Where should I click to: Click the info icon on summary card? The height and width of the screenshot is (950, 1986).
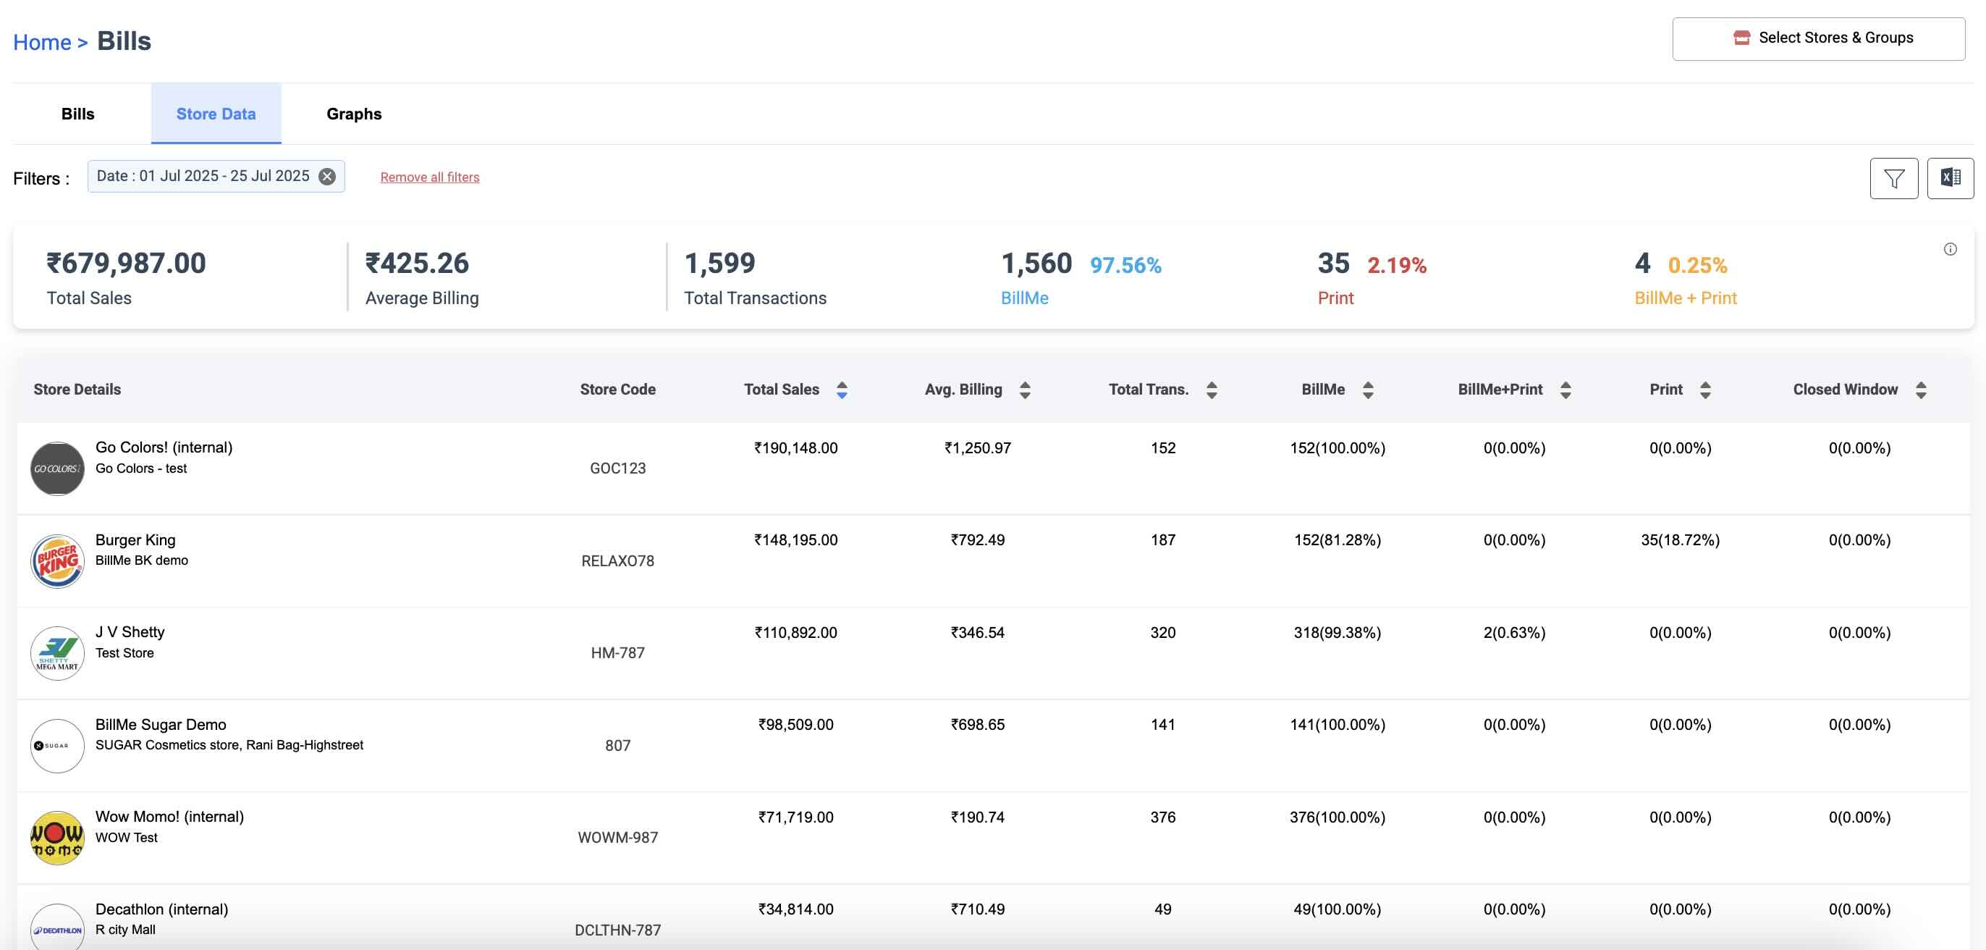tap(1950, 249)
